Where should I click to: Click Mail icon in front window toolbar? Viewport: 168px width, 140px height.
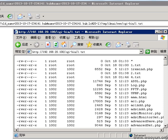pos(118,45)
